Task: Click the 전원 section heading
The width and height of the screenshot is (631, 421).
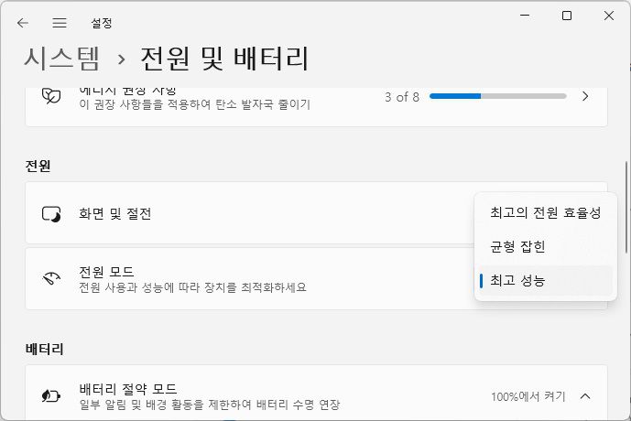Action: pos(38,166)
